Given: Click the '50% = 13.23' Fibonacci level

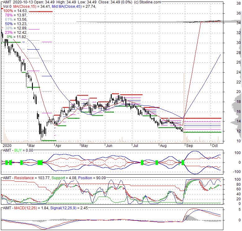Looking at the screenshot, I should click(16, 24).
